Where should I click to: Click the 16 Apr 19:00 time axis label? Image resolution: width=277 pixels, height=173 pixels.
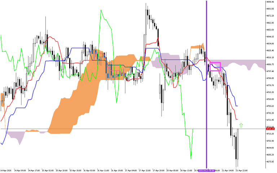[x=117, y=170]
